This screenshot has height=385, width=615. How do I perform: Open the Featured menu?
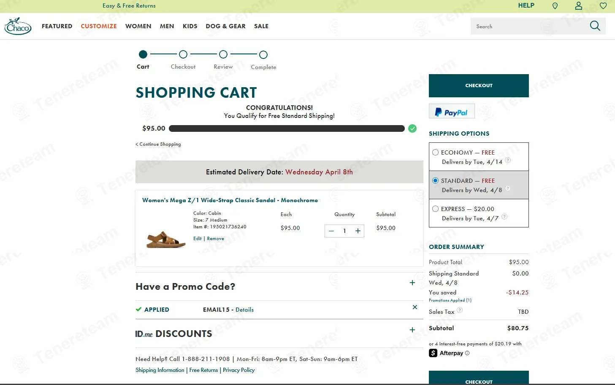pos(57,26)
